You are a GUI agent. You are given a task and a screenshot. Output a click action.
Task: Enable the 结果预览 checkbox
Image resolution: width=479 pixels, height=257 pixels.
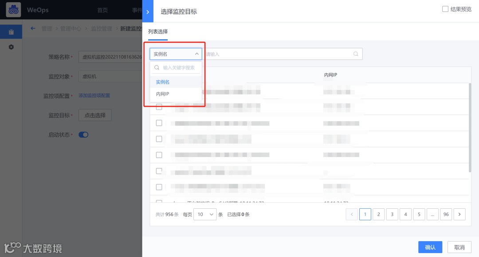(445, 9)
